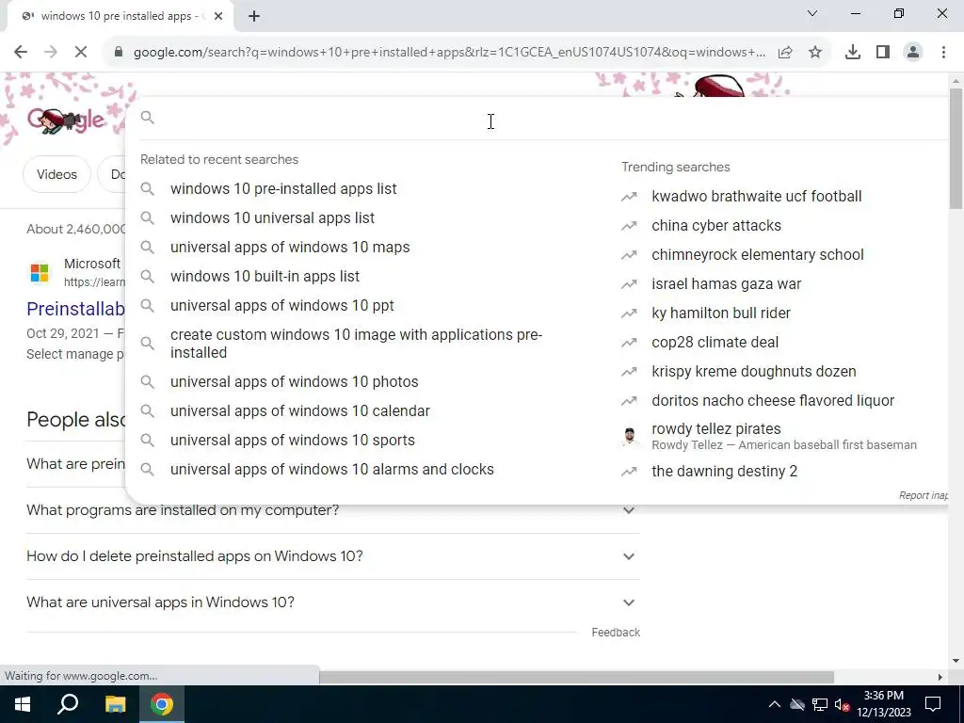Screen dimensions: 964x723
Task: Open File Explorer from the taskbar
Action: pyautogui.click(x=115, y=704)
